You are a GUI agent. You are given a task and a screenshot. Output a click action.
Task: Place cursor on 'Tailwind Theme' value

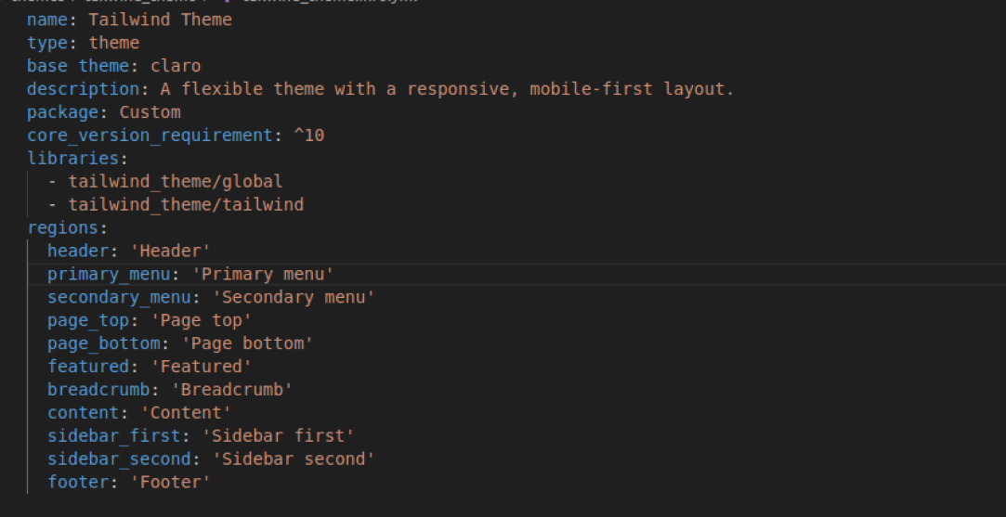[x=160, y=19]
